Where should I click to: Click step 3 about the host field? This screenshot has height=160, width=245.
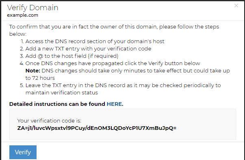69,56
